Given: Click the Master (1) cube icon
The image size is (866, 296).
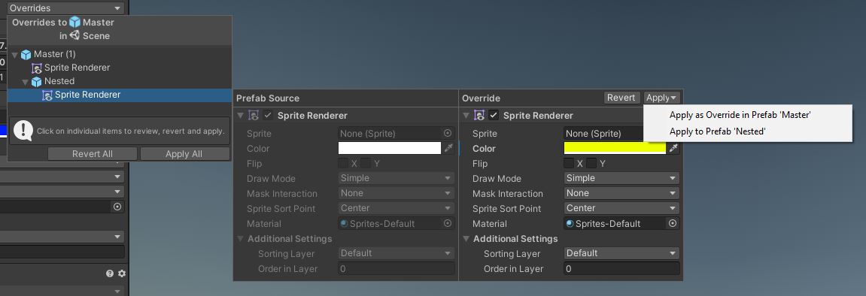Looking at the screenshot, I should coord(26,55).
